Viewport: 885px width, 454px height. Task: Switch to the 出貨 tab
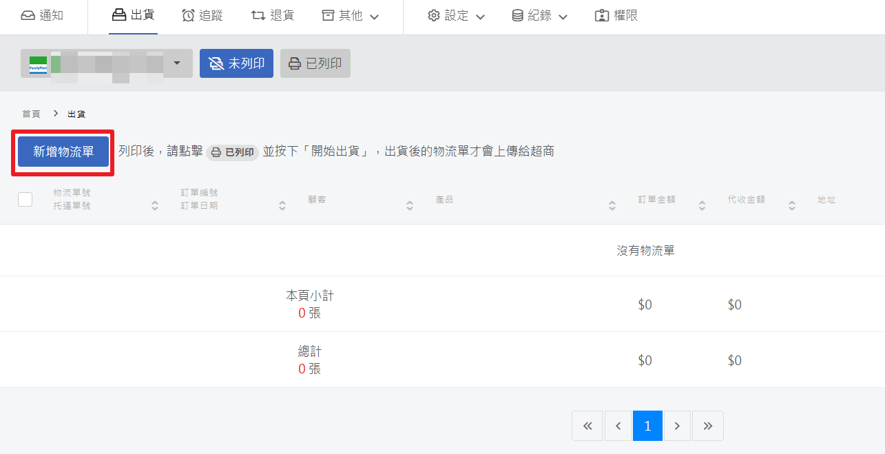[x=134, y=15]
